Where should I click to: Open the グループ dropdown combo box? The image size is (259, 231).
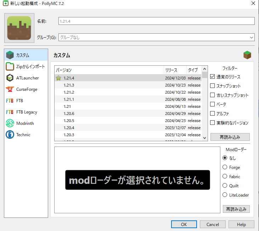(156, 37)
